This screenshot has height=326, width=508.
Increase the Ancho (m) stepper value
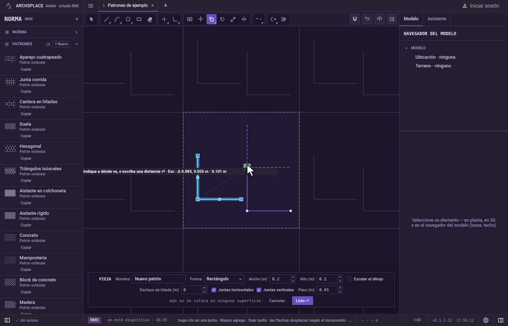coord(293,277)
